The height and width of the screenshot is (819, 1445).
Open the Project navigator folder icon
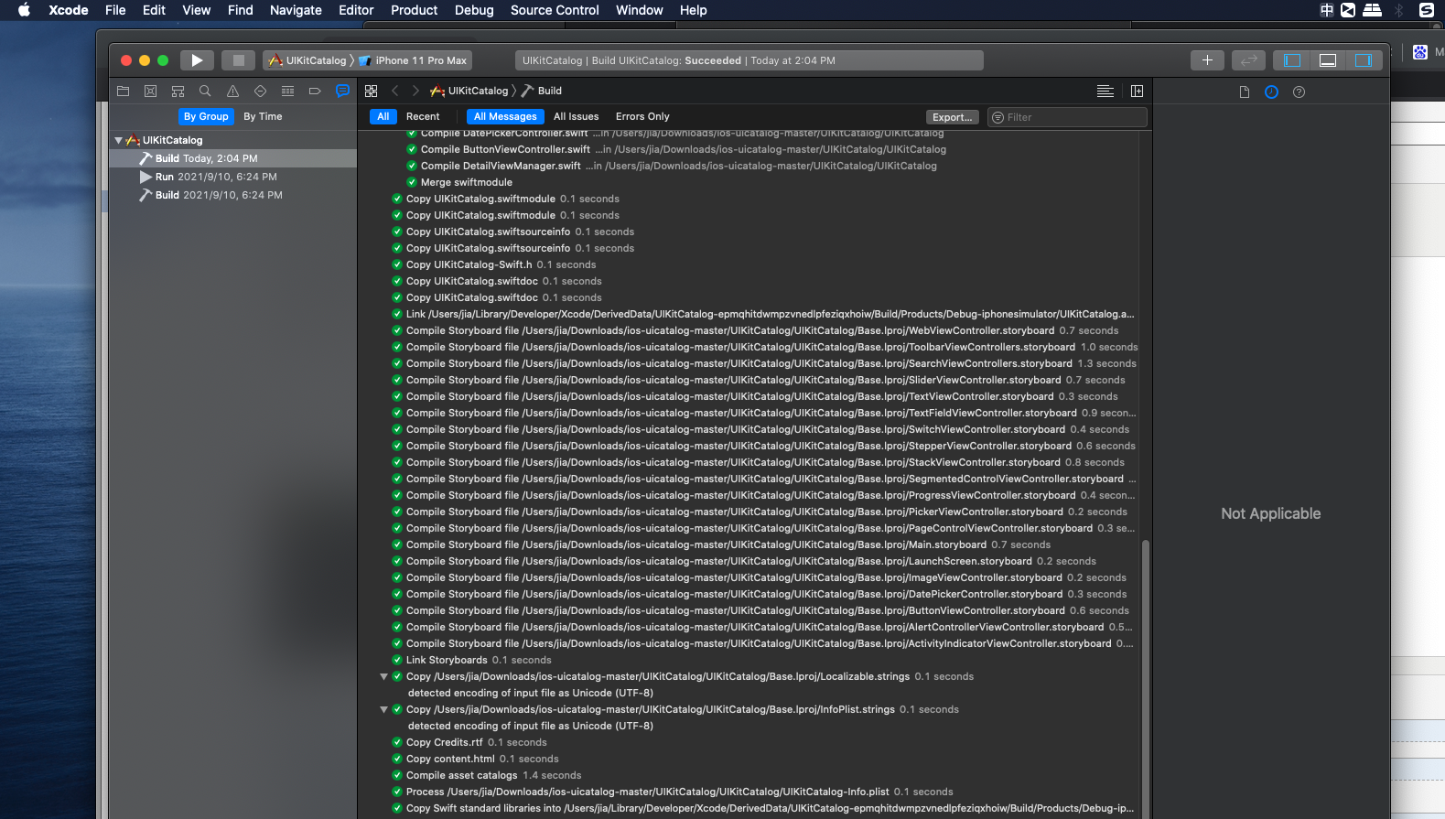124,92
